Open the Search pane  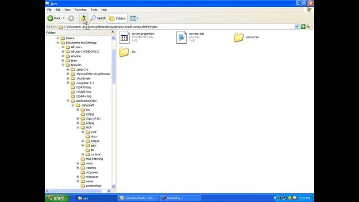98,18
